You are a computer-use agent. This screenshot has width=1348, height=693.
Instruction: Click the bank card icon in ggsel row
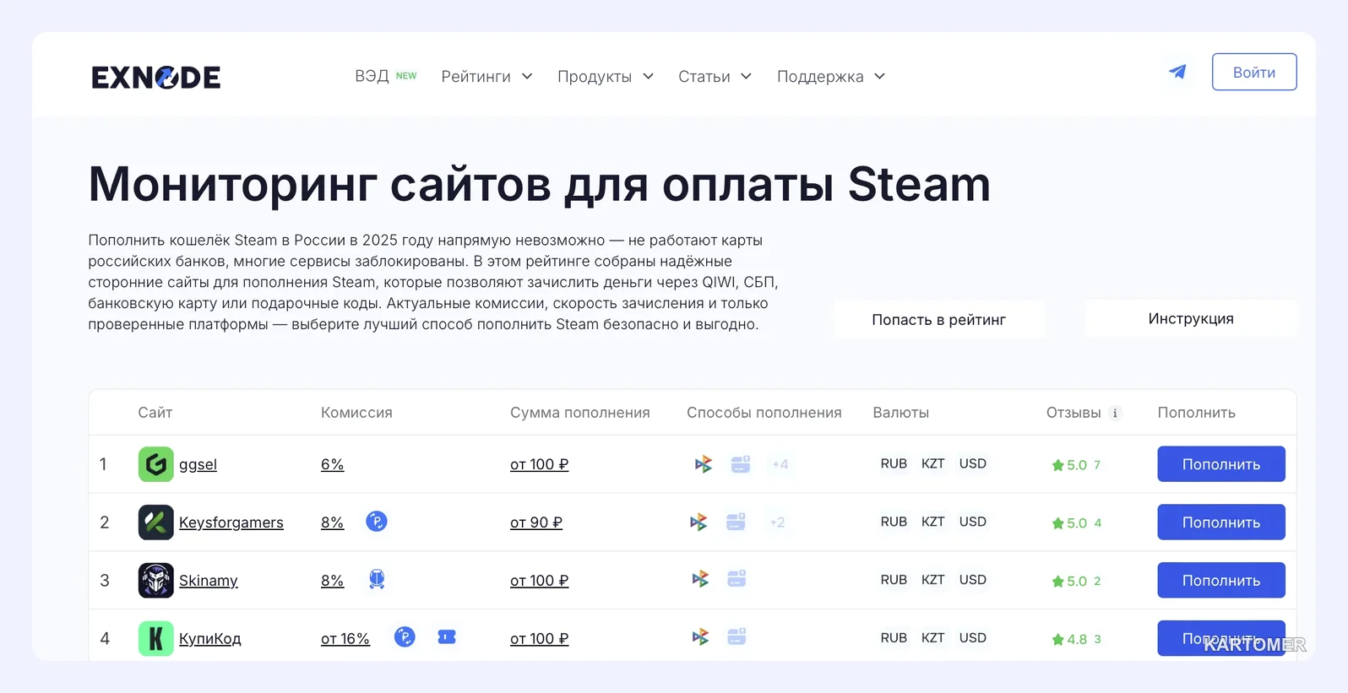point(741,464)
